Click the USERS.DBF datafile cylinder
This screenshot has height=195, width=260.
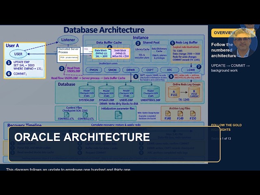coord(126,92)
